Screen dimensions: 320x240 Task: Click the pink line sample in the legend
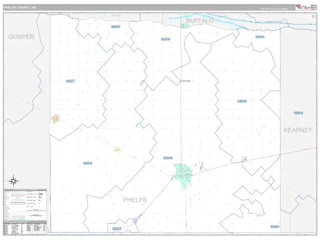click(17, 195)
